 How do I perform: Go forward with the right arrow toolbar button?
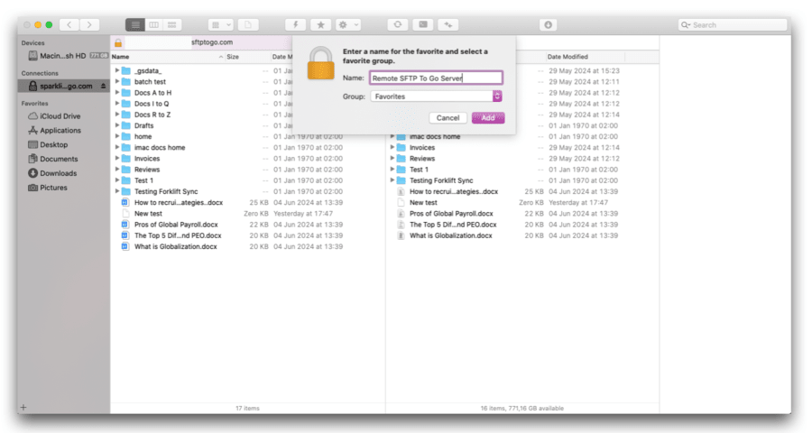89,24
